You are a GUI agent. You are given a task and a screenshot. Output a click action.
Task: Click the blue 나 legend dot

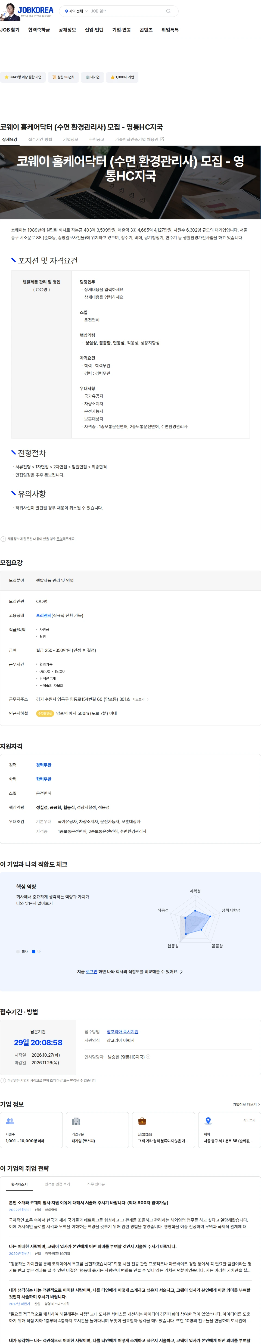pyautogui.click(x=34, y=952)
